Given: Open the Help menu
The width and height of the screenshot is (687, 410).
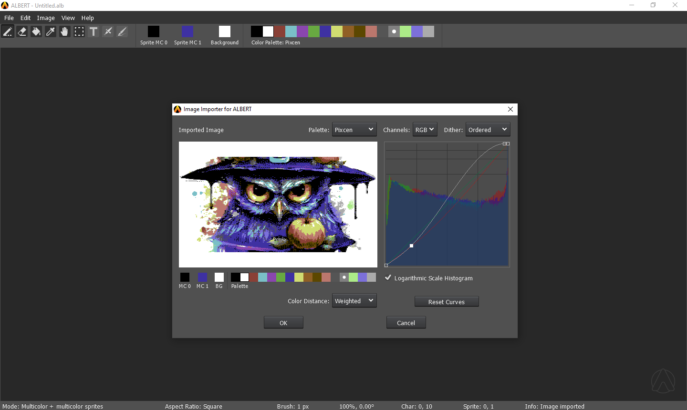Looking at the screenshot, I should pos(88,18).
